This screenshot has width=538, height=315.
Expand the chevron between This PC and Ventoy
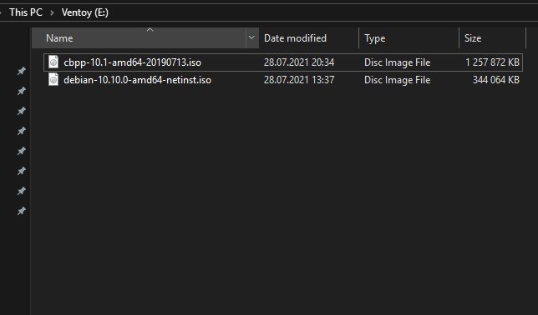[x=52, y=13]
